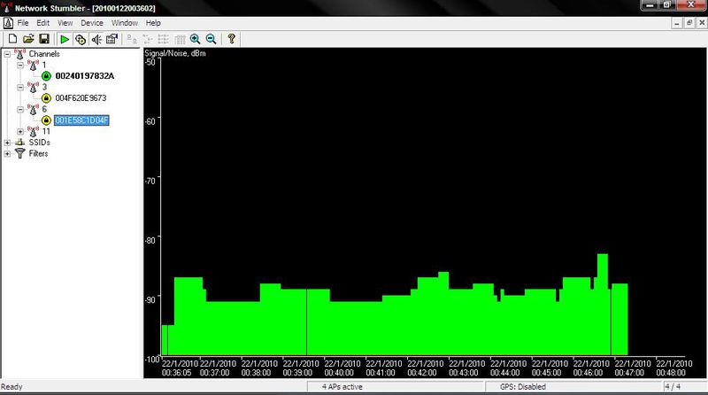This screenshot has height=395, width=708.
Task: Open help with question mark icon
Action: coord(231,39)
